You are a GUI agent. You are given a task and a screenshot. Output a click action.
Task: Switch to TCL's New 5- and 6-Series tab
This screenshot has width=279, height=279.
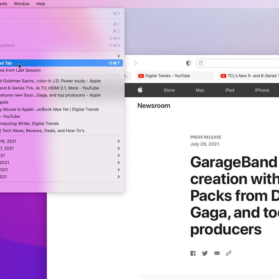coord(248,76)
